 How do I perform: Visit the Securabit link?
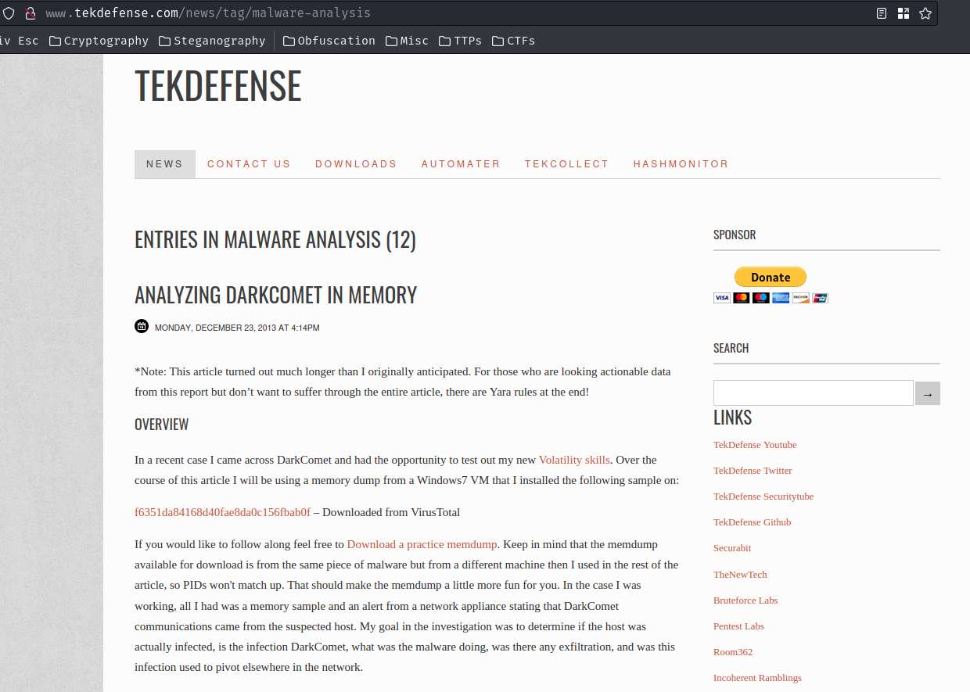tap(732, 548)
